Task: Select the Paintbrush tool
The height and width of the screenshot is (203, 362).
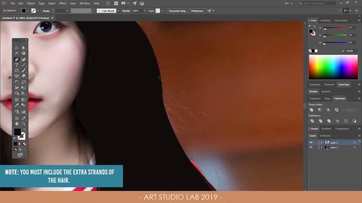Action: (x=24, y=70)
